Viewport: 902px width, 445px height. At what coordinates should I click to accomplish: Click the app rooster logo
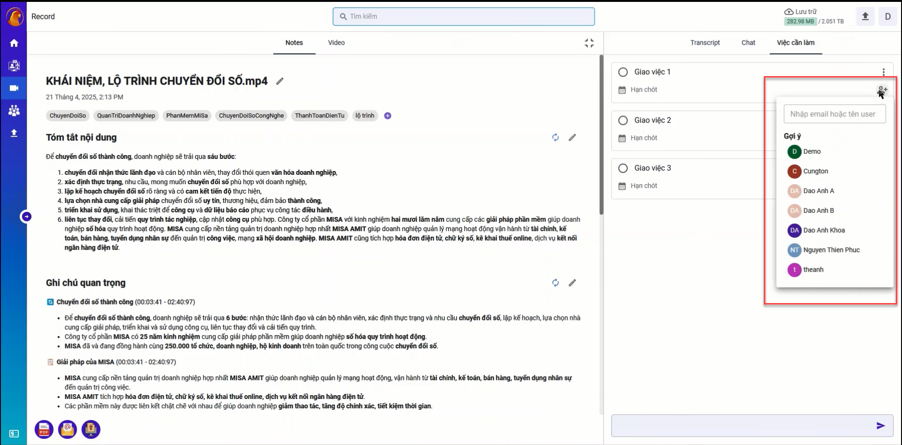[15, 17]
